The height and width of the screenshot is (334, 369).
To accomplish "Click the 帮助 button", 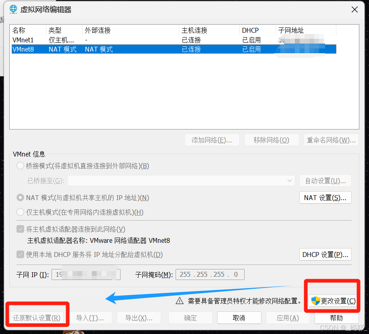I will pyautogui.click(x=336, y=318).
